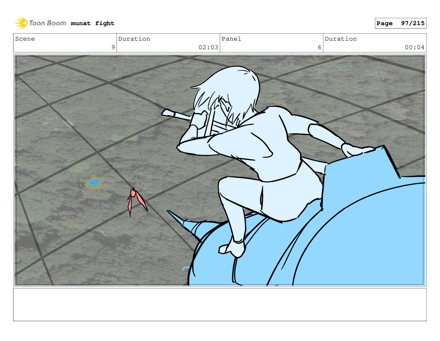440x341 pixels.
Task: Select the 'munat fight' project title
Action: click(92, 23)
